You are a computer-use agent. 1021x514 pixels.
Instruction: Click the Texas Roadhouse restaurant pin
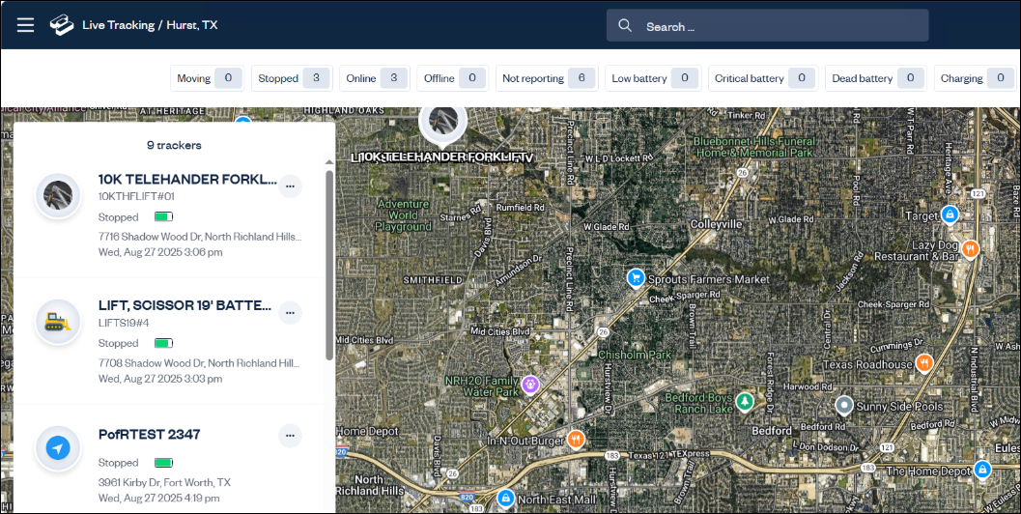(x=924, y=363)
